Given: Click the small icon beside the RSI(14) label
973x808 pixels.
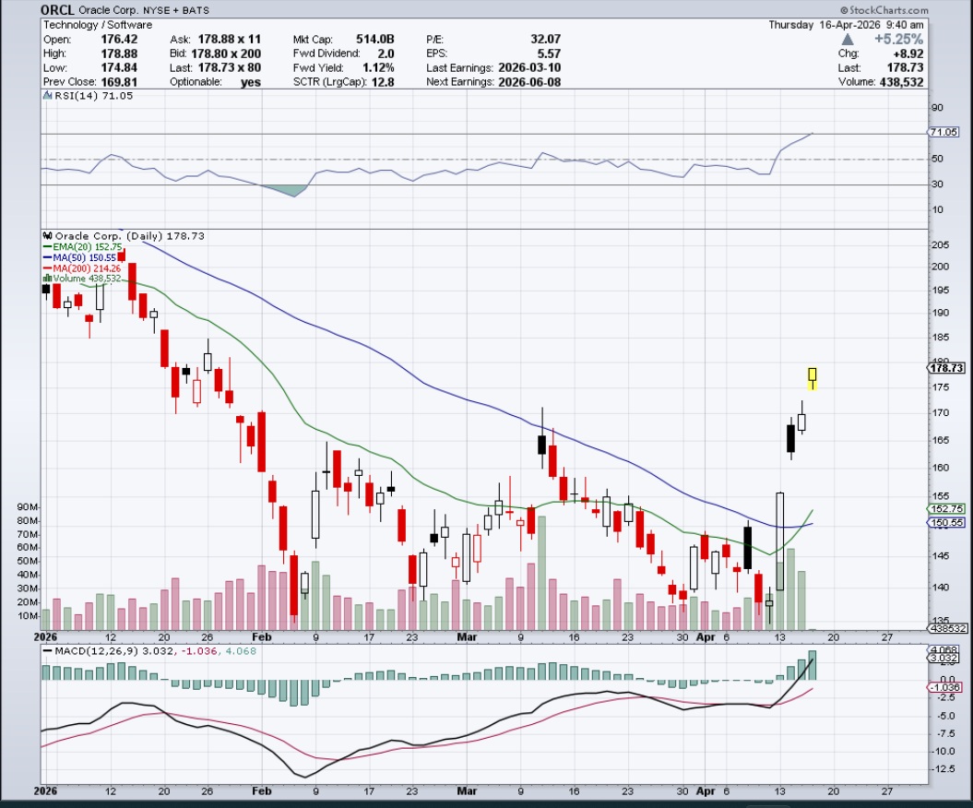Looking at the screenshot, I should [x=48, y=96].
